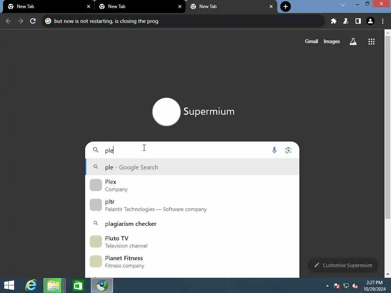The width and height of the screenshot is (391, 293).
Task: Reload the current page
Action: pyautogui.click(x=33, y=21)
